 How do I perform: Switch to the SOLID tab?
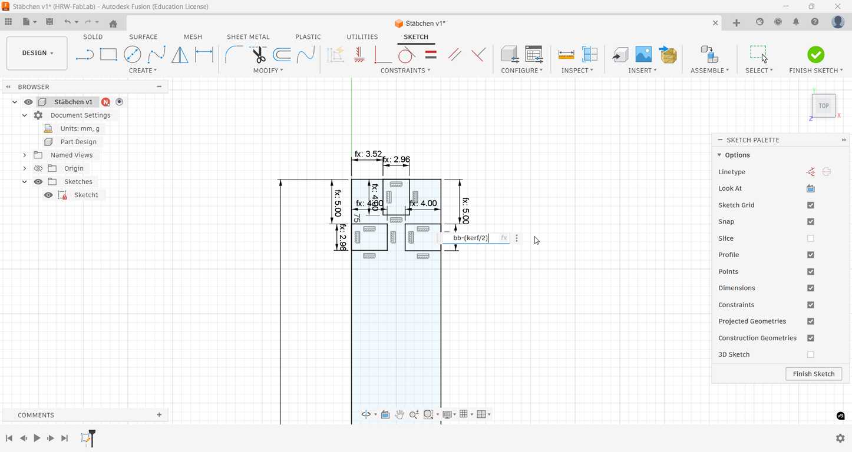[93, 36]
